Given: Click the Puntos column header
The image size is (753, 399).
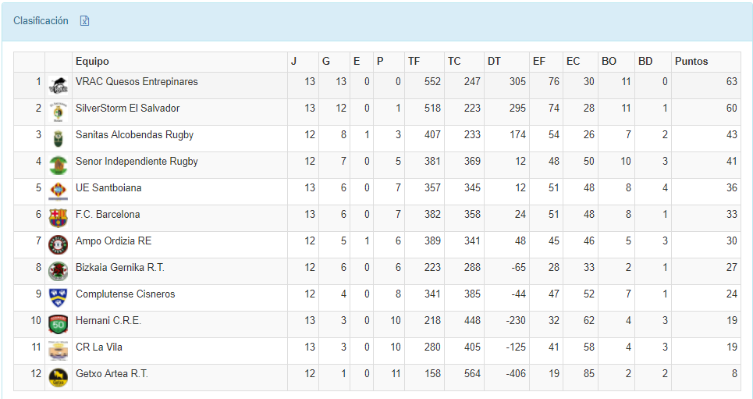Looking at the screenshot, I should [691, 62].
